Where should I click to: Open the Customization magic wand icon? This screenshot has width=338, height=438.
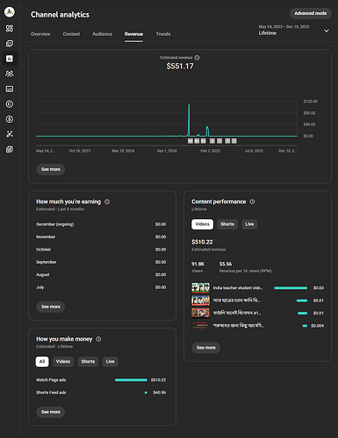pos(10,134)
